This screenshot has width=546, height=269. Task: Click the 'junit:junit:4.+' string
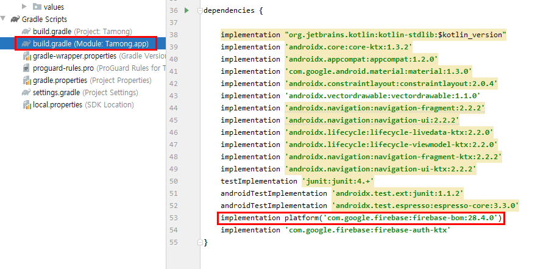(x=338, y=181)
